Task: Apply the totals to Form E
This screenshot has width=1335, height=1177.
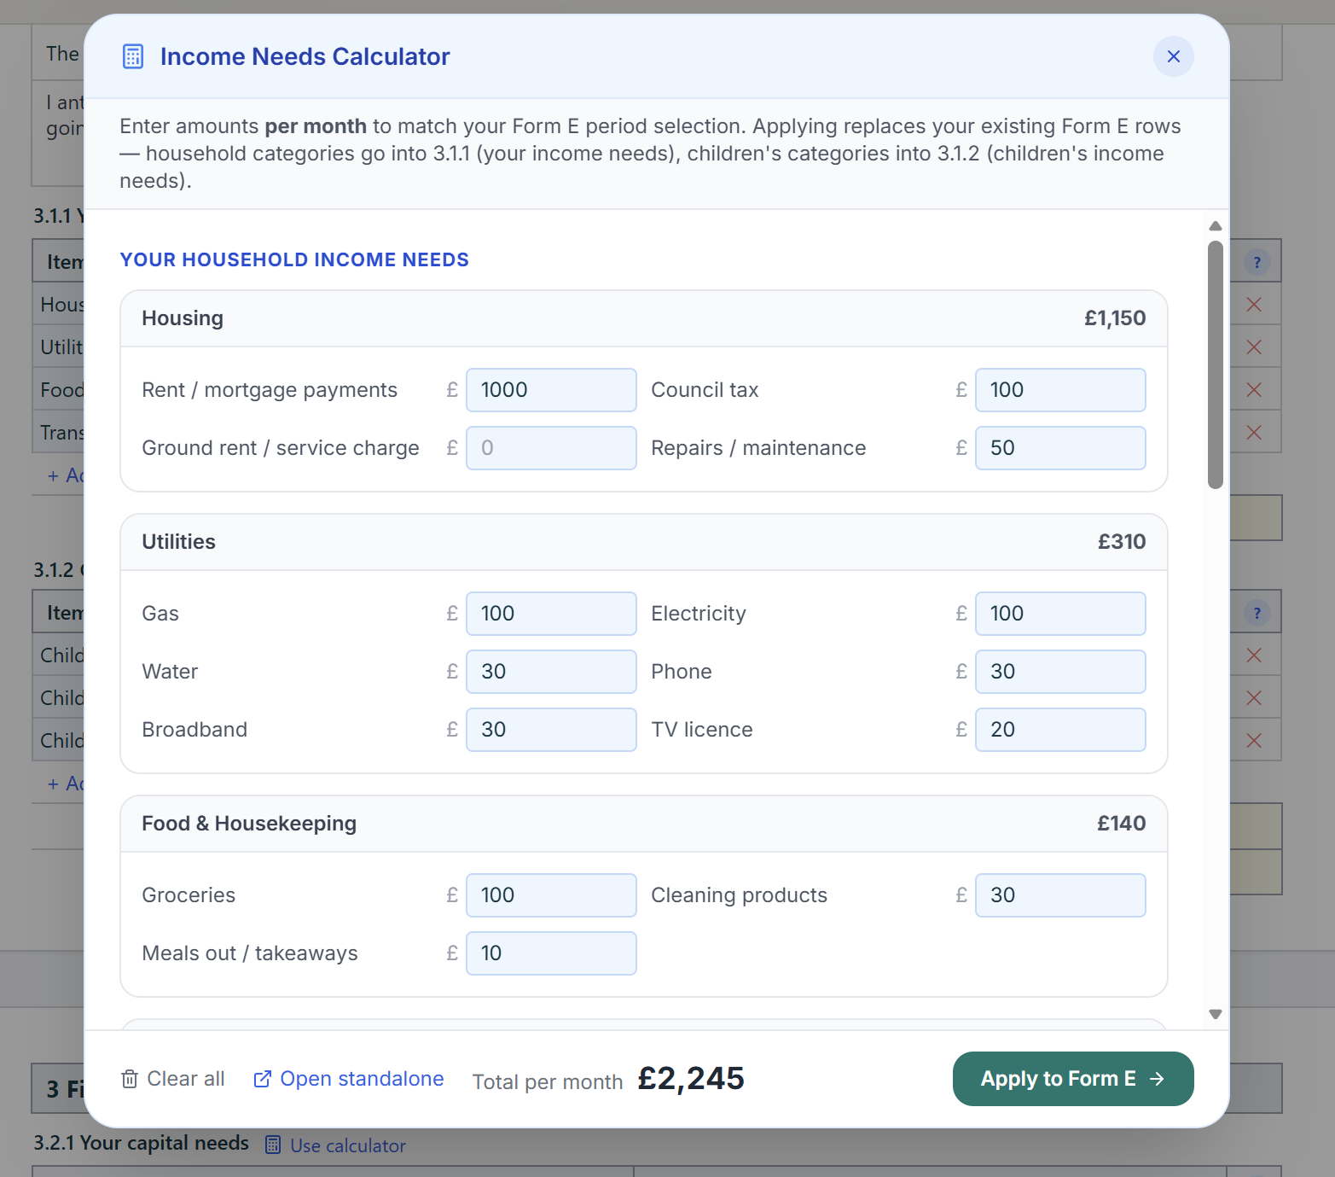Action: point(1073,1079)
